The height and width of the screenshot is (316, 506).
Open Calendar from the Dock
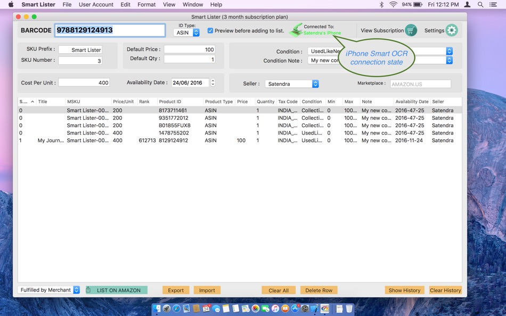tap(206, 309)
